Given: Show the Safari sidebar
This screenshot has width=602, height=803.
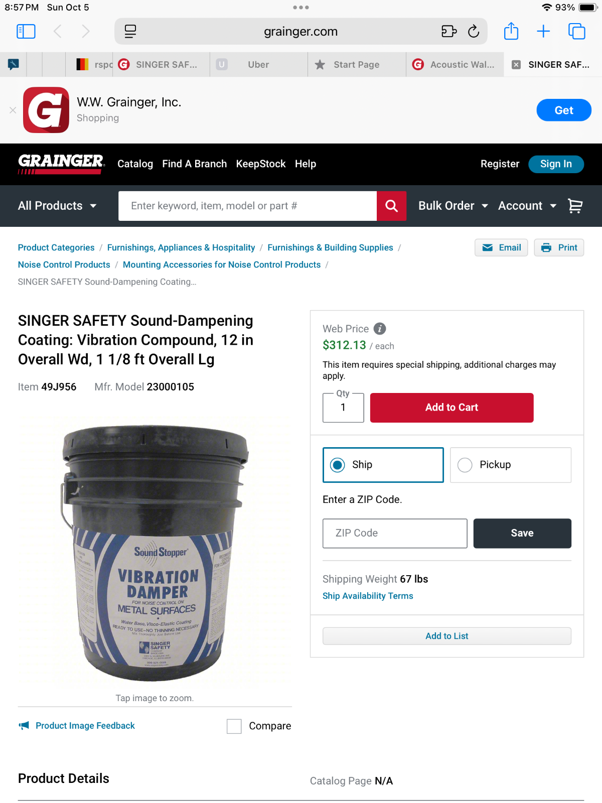Looking at the screenshot, I should pyautogui.click(x=26, y=32).
